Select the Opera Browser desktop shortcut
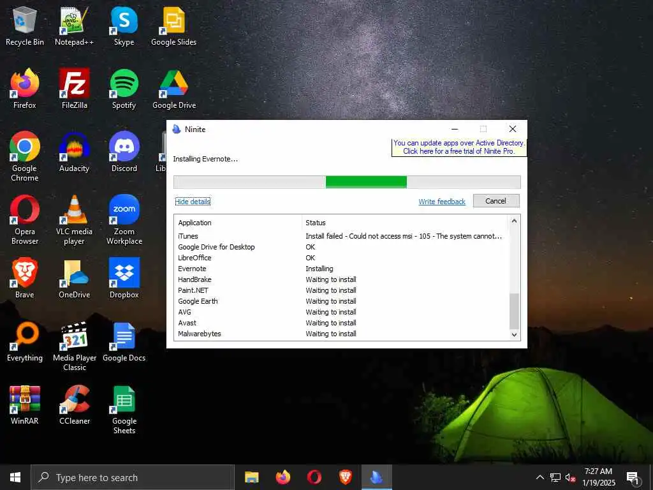This screenshot has height=490, width=653. pyautogui.click(x=25, y=220)
